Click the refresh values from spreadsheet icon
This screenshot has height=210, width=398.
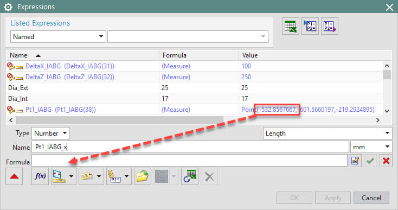(x=190, y=176)
